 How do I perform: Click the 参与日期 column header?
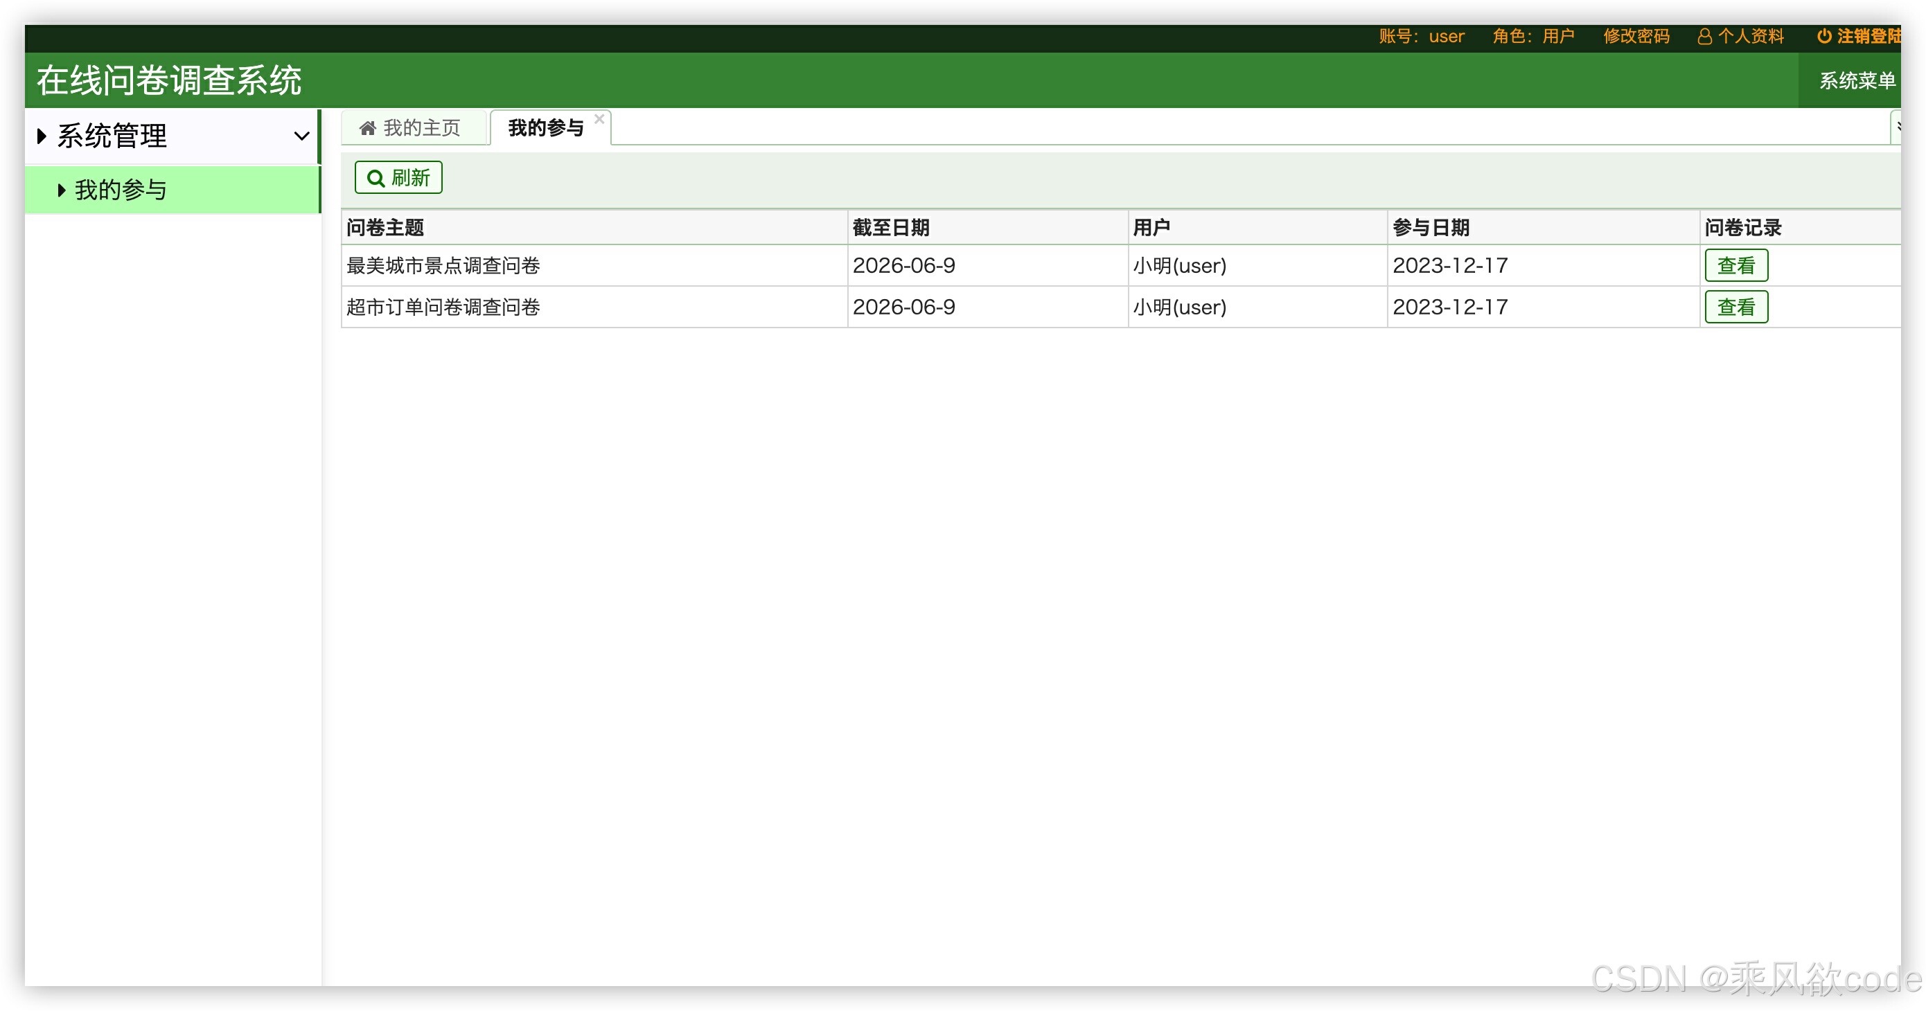pyautogui.click(x=1430, y=227)
